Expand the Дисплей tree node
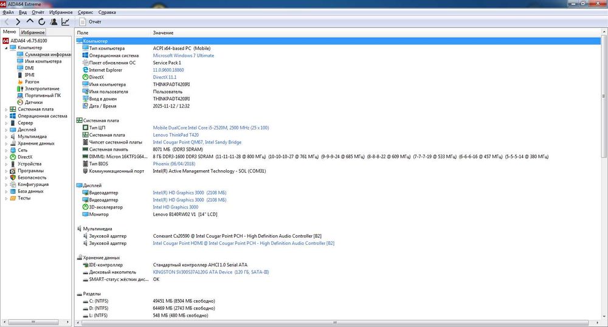Viewport: 608px width, 327px height. click(x=6, y=130)
